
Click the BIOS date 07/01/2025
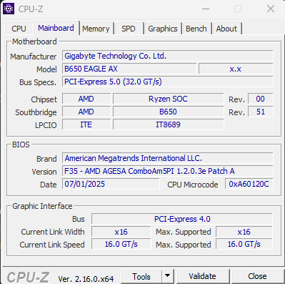pyautogui.click(x=111, y=184)
